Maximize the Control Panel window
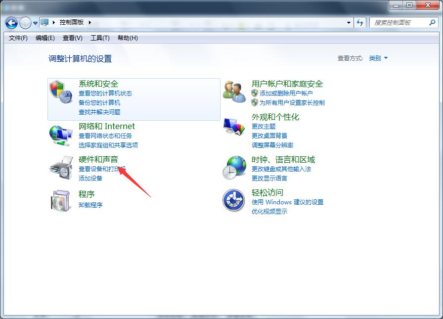443x319 pixels. click(409, 5)
